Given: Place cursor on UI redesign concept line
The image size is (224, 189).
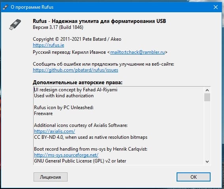Looking at the screenshot, I should point(75,90).
